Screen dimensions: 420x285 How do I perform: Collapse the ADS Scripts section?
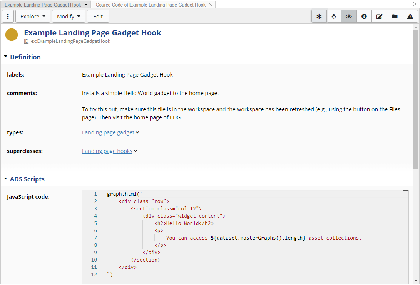[x=5, y=179]
